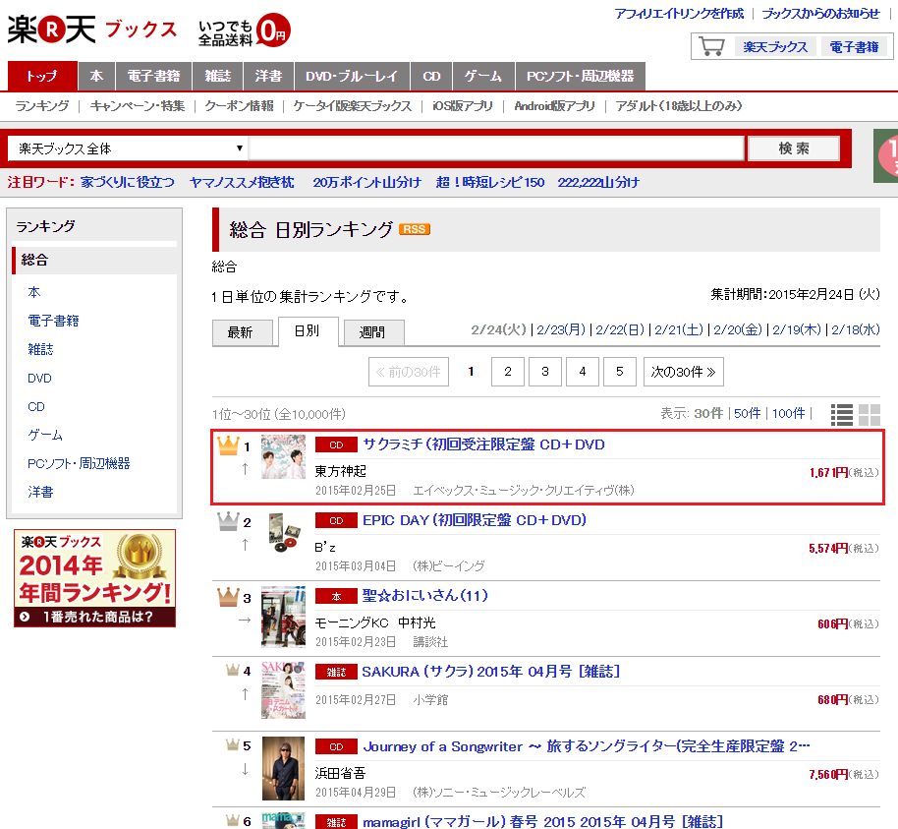Go to ranking page 3
Screen dimensions: 898x829
(x=544, y=372)
